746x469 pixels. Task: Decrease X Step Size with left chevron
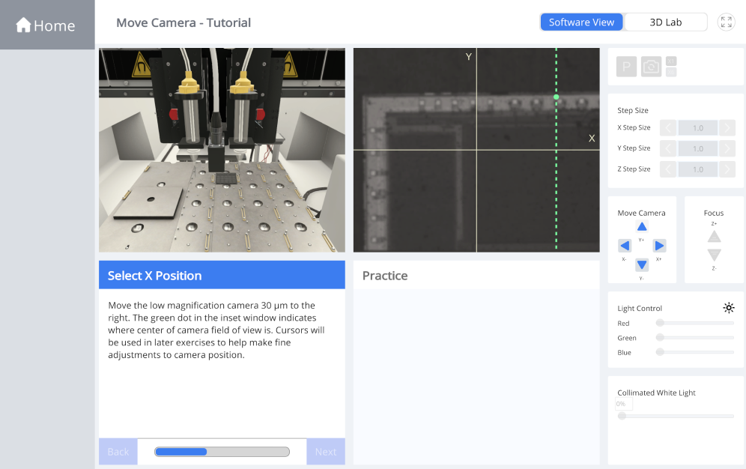[x=668, y=128]
